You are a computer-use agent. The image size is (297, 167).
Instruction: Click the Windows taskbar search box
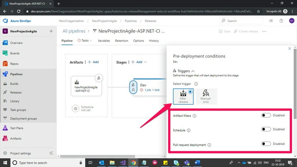pyautogui.click(x=48, y=163)
